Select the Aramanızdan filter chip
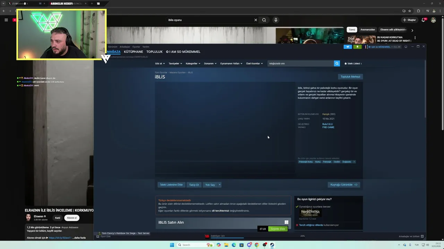This screenshot has height=249, width=444. coord(368,30)
